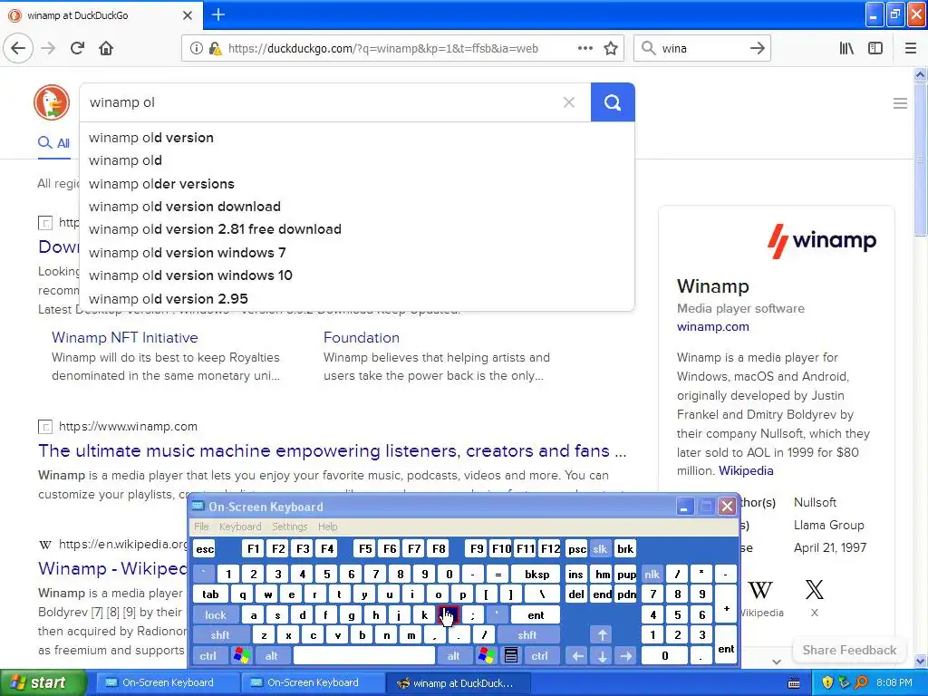The width and height of the screenshot is (928, 696).
Task: Focus the Firefox address bar URL
Action: pyautogui.click(x=383, y=49)
